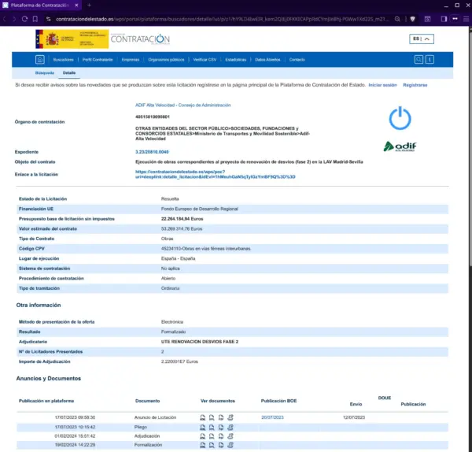
Task: Open the Perfil Contratante menu
Action: pos(98,60)
